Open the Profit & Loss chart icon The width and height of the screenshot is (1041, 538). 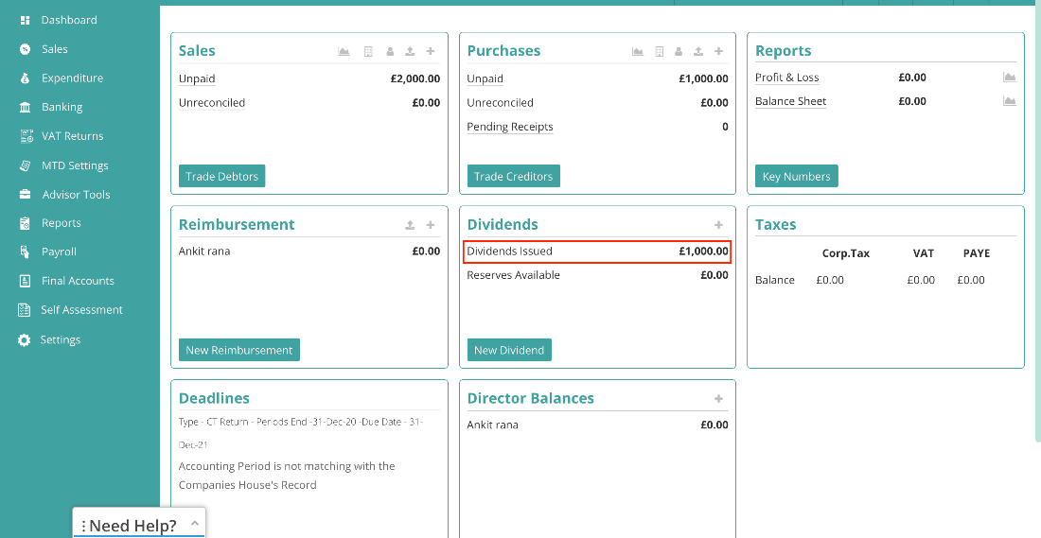[x=1009, y=78]
